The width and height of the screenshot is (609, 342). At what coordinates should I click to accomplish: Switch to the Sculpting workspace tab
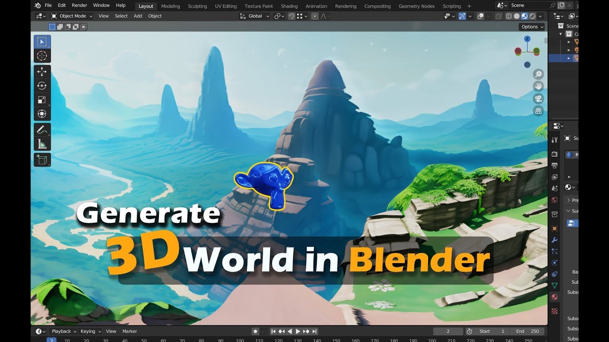tap(197, 6)
